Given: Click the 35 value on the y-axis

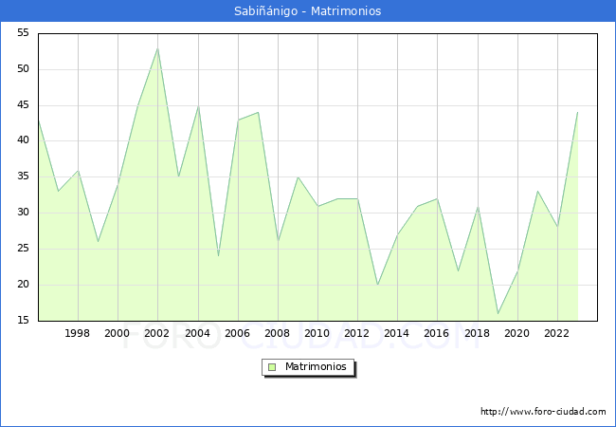Looking at the screenshot, I should click(23, 176).
